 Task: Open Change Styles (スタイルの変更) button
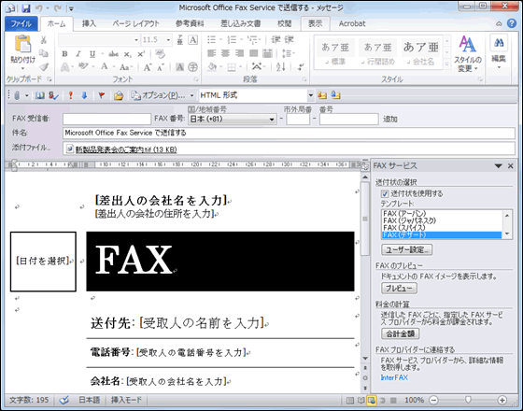(467, 54)
